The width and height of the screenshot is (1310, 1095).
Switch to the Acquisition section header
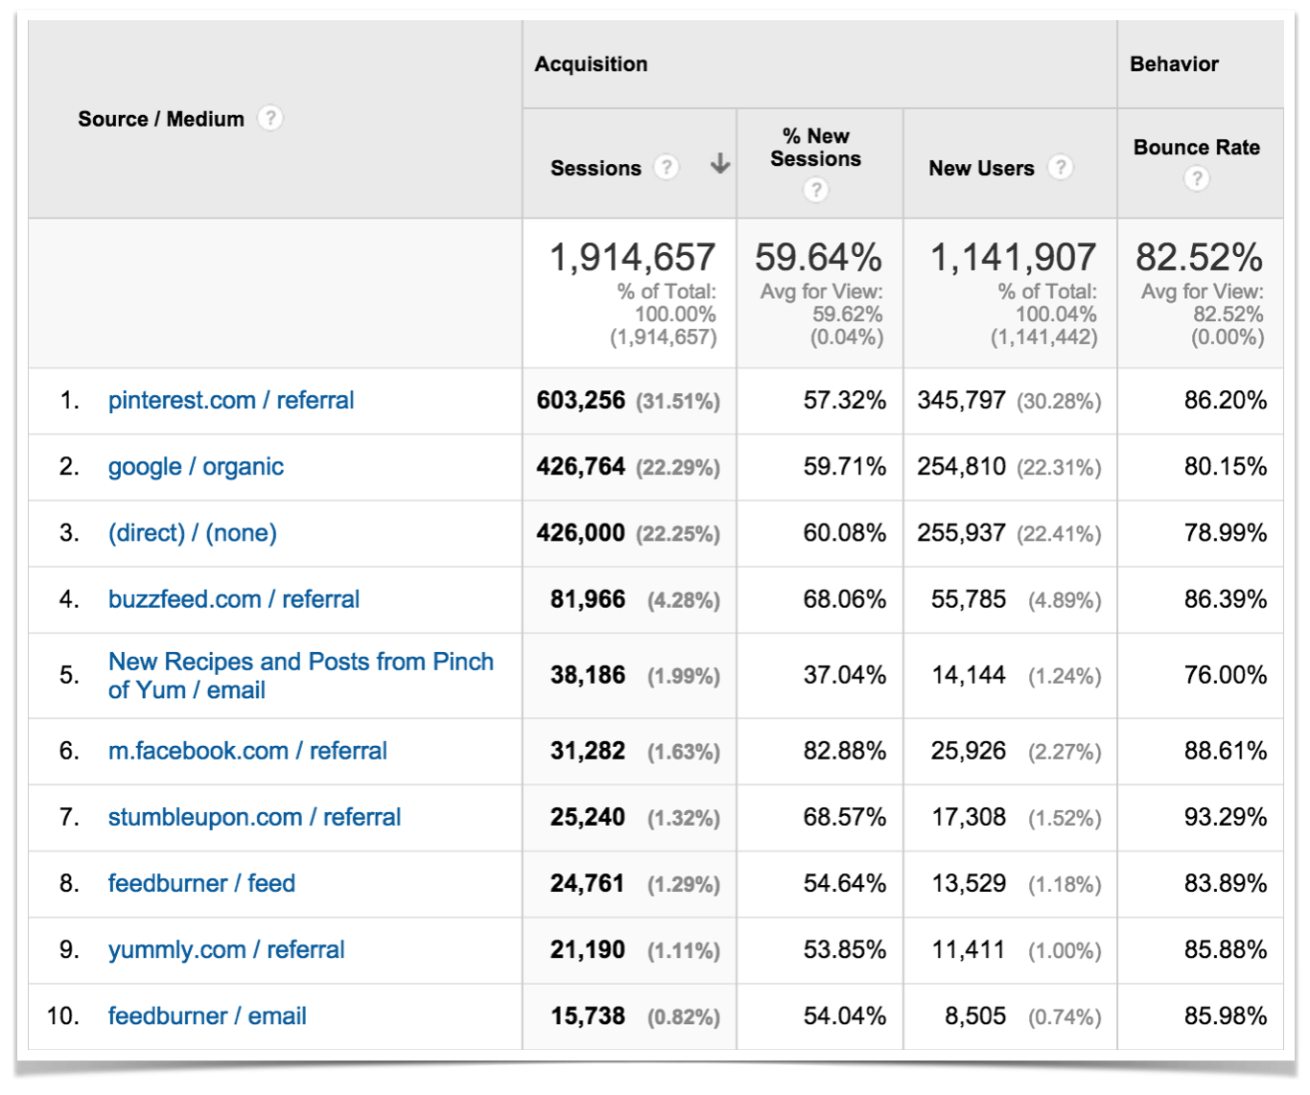pyautogui.click(x=591, y=63)
